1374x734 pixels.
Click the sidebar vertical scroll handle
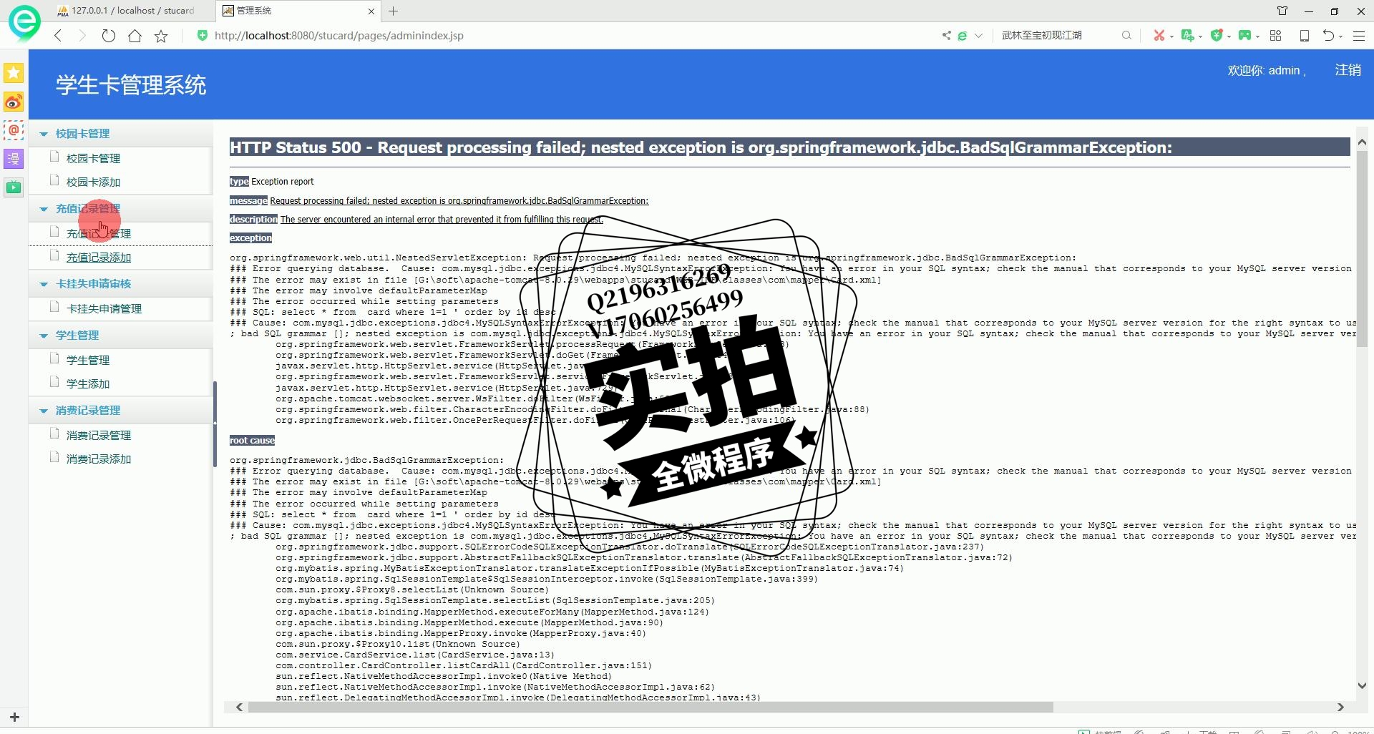coord(215,424)
